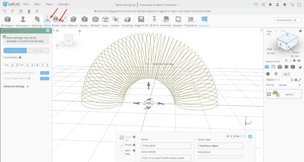304x162 pixels.
Task: Toggle spiral_1 object checkbox
Action: 269,94
